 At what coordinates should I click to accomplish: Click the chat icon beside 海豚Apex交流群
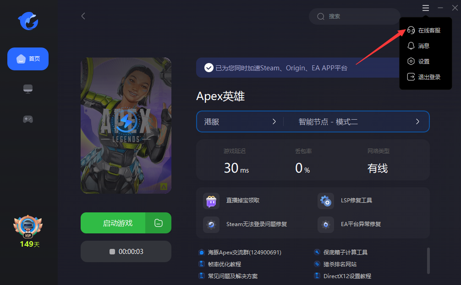tap(201, 252)
